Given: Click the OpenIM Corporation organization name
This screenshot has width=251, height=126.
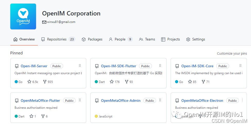Looking at the screenshot, I should [71, 13].
